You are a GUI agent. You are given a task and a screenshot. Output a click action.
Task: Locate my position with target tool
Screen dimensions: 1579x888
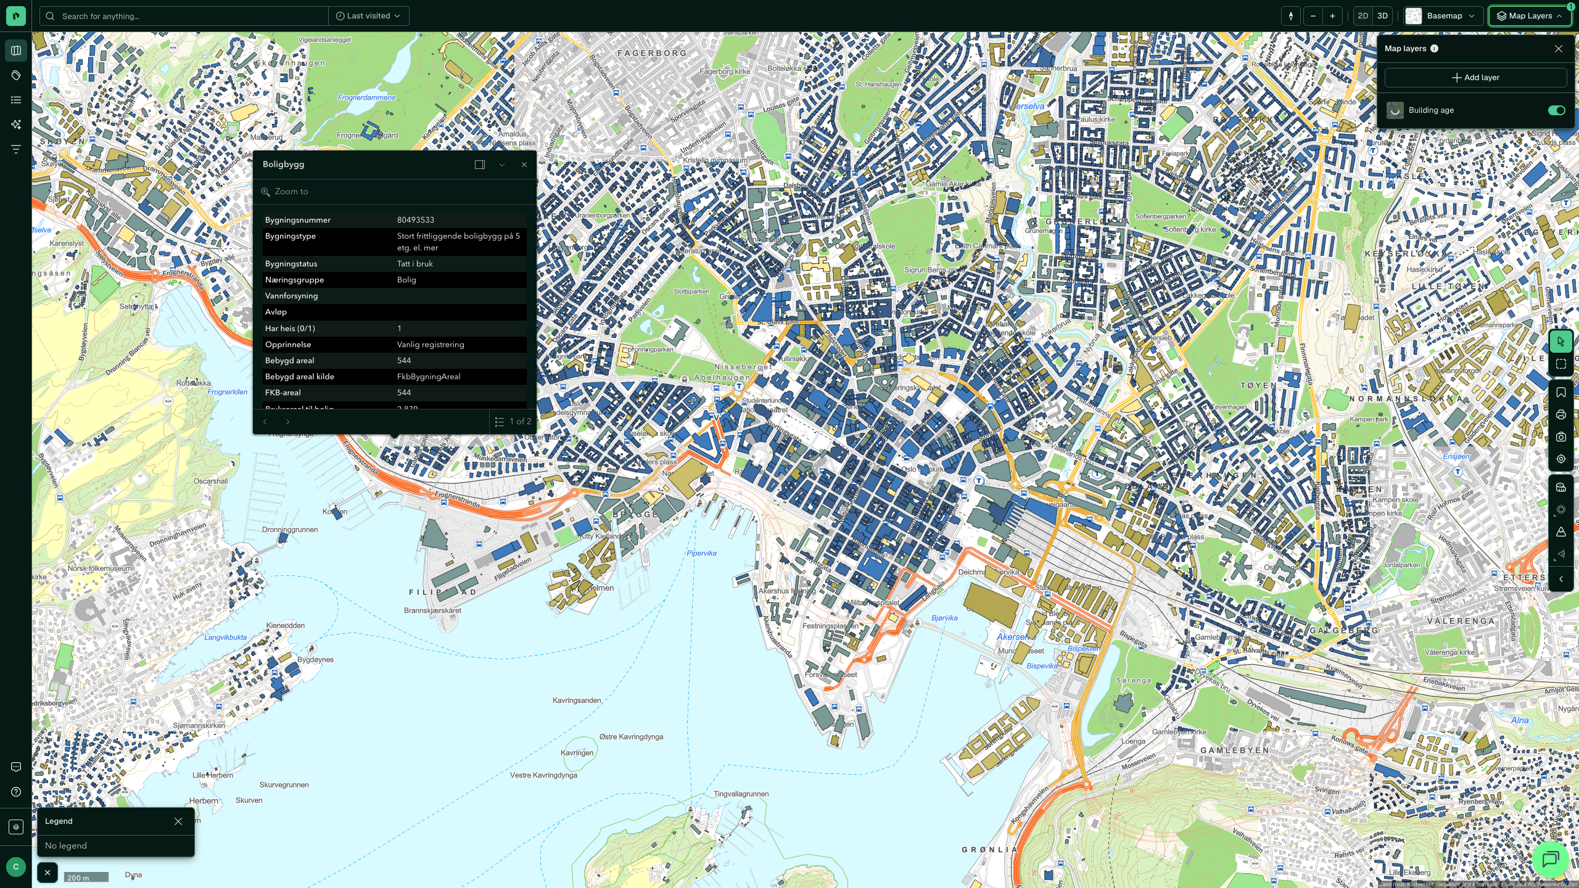point(1561,459)
